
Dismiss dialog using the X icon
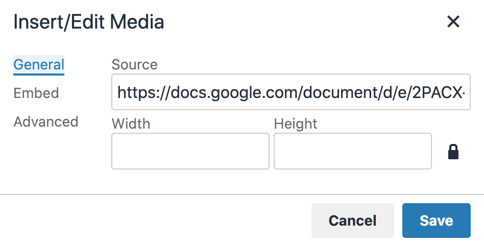[453, 21]
